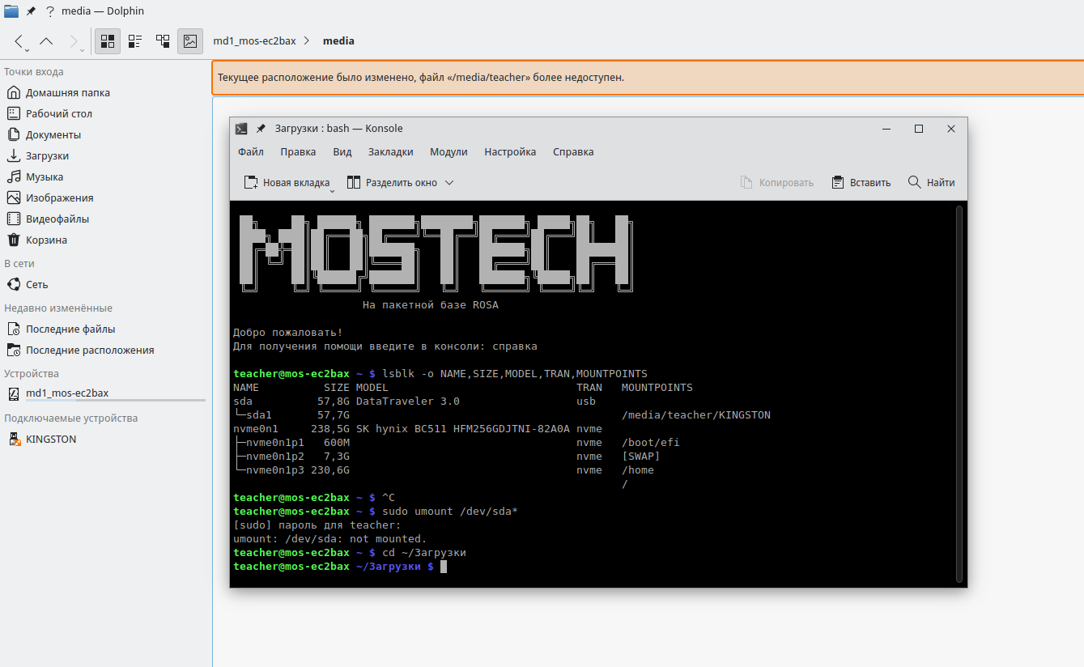
Task: Click the Konsole vertical scrollbar
Action: point(959,393)
